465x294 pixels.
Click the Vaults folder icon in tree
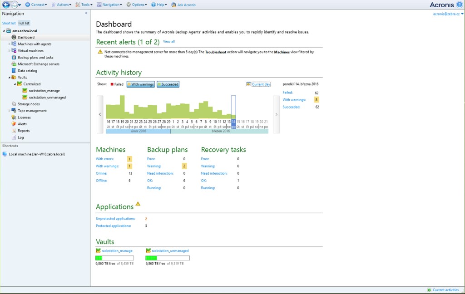click(x=14, y=77)
